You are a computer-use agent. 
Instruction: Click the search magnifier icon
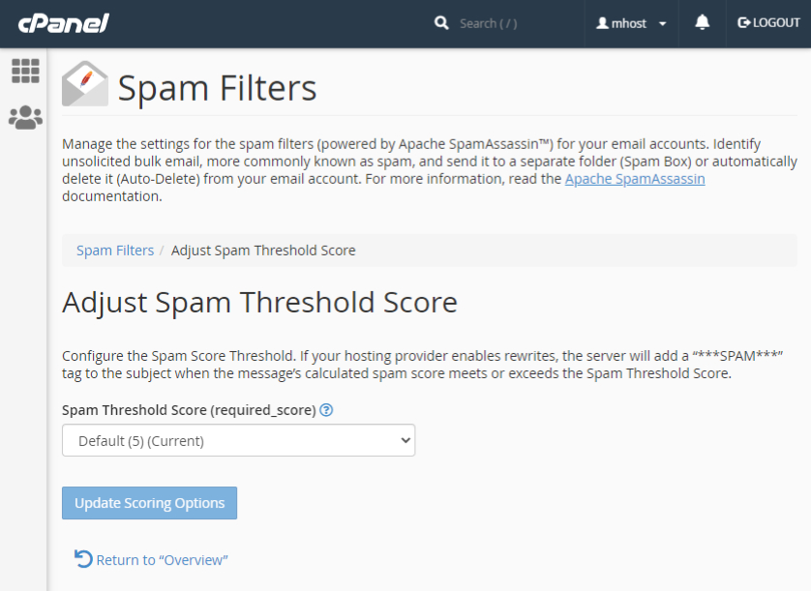pos(441,23)
